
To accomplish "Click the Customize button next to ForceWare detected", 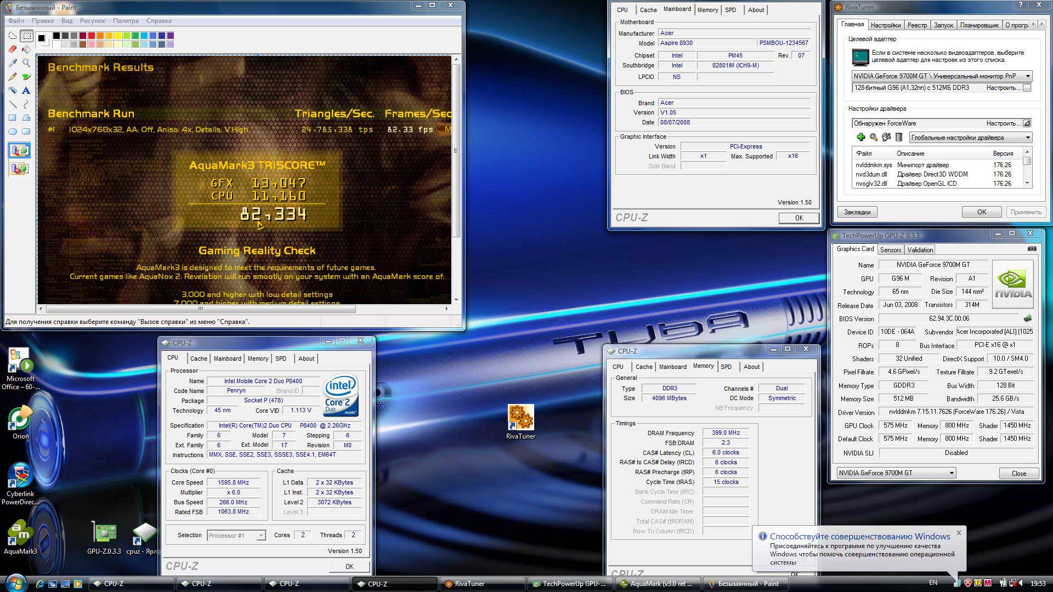I will (1027, 123).
